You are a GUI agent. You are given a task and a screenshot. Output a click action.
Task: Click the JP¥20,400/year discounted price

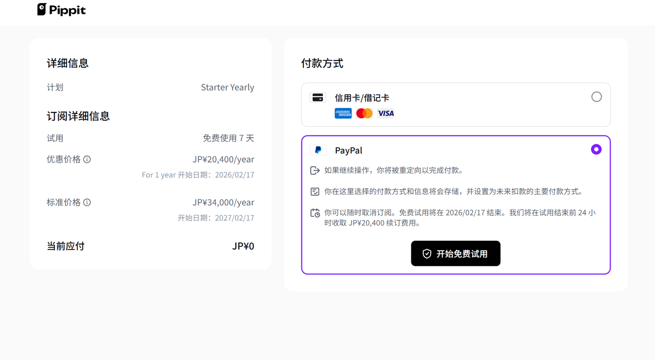223,160
